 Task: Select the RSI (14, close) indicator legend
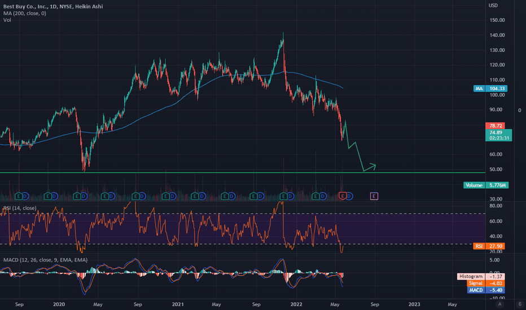[x=20, y=208]
